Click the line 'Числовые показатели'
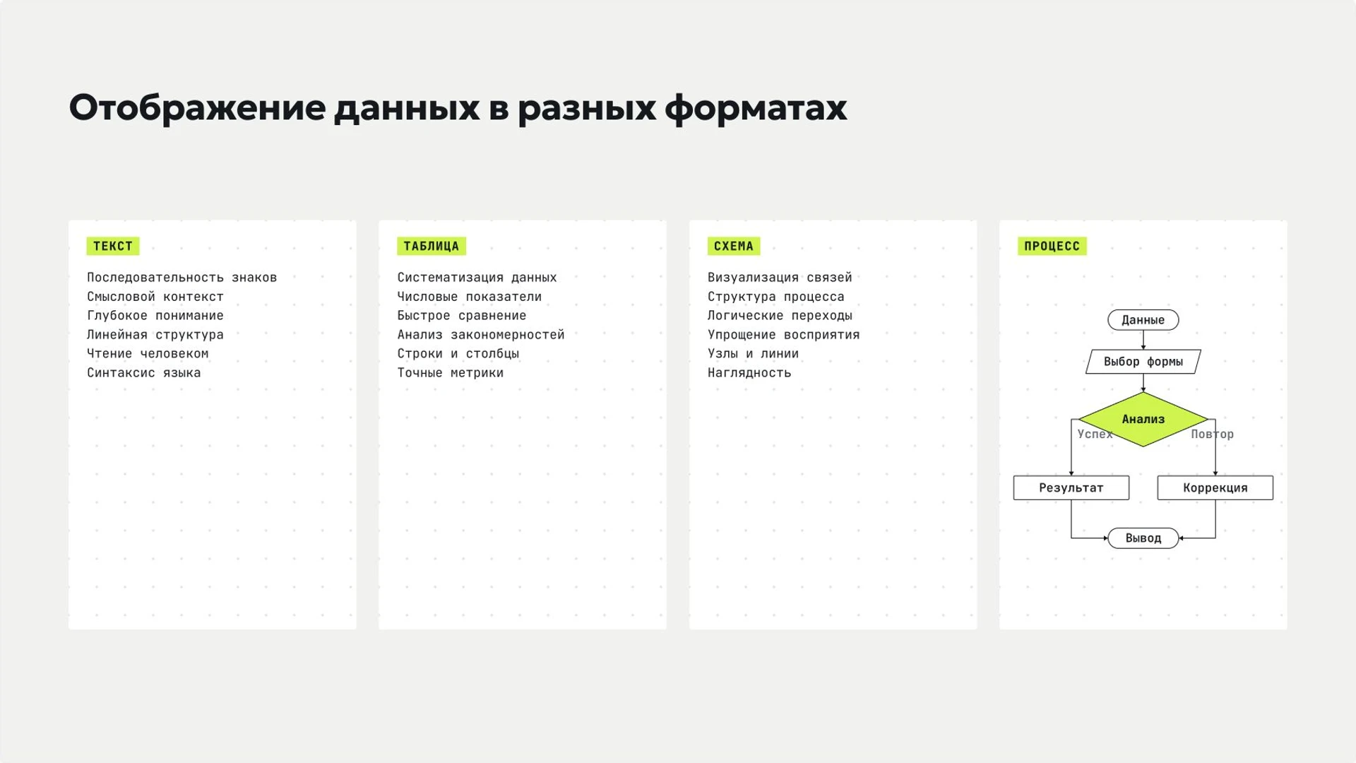Screen dimensions: 1356x763 click(469, 297)
